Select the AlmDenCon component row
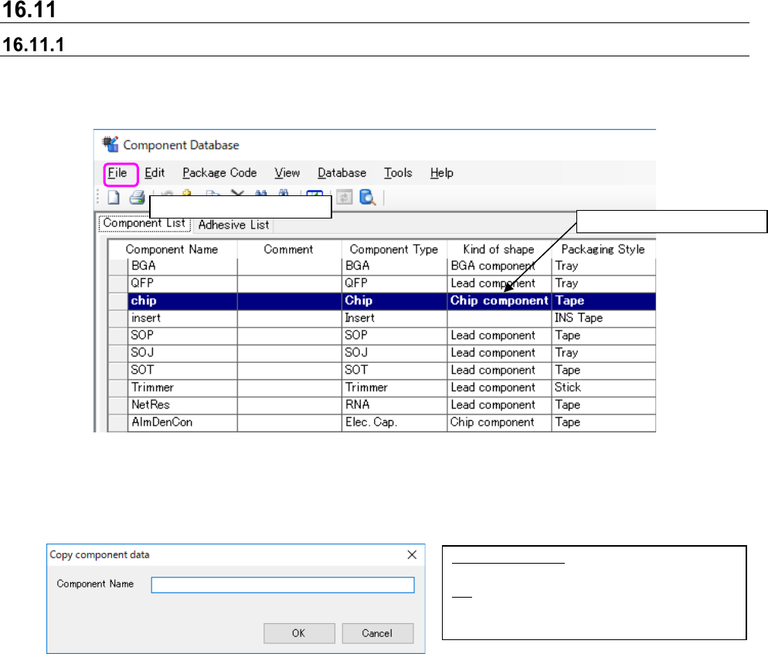 161,422
